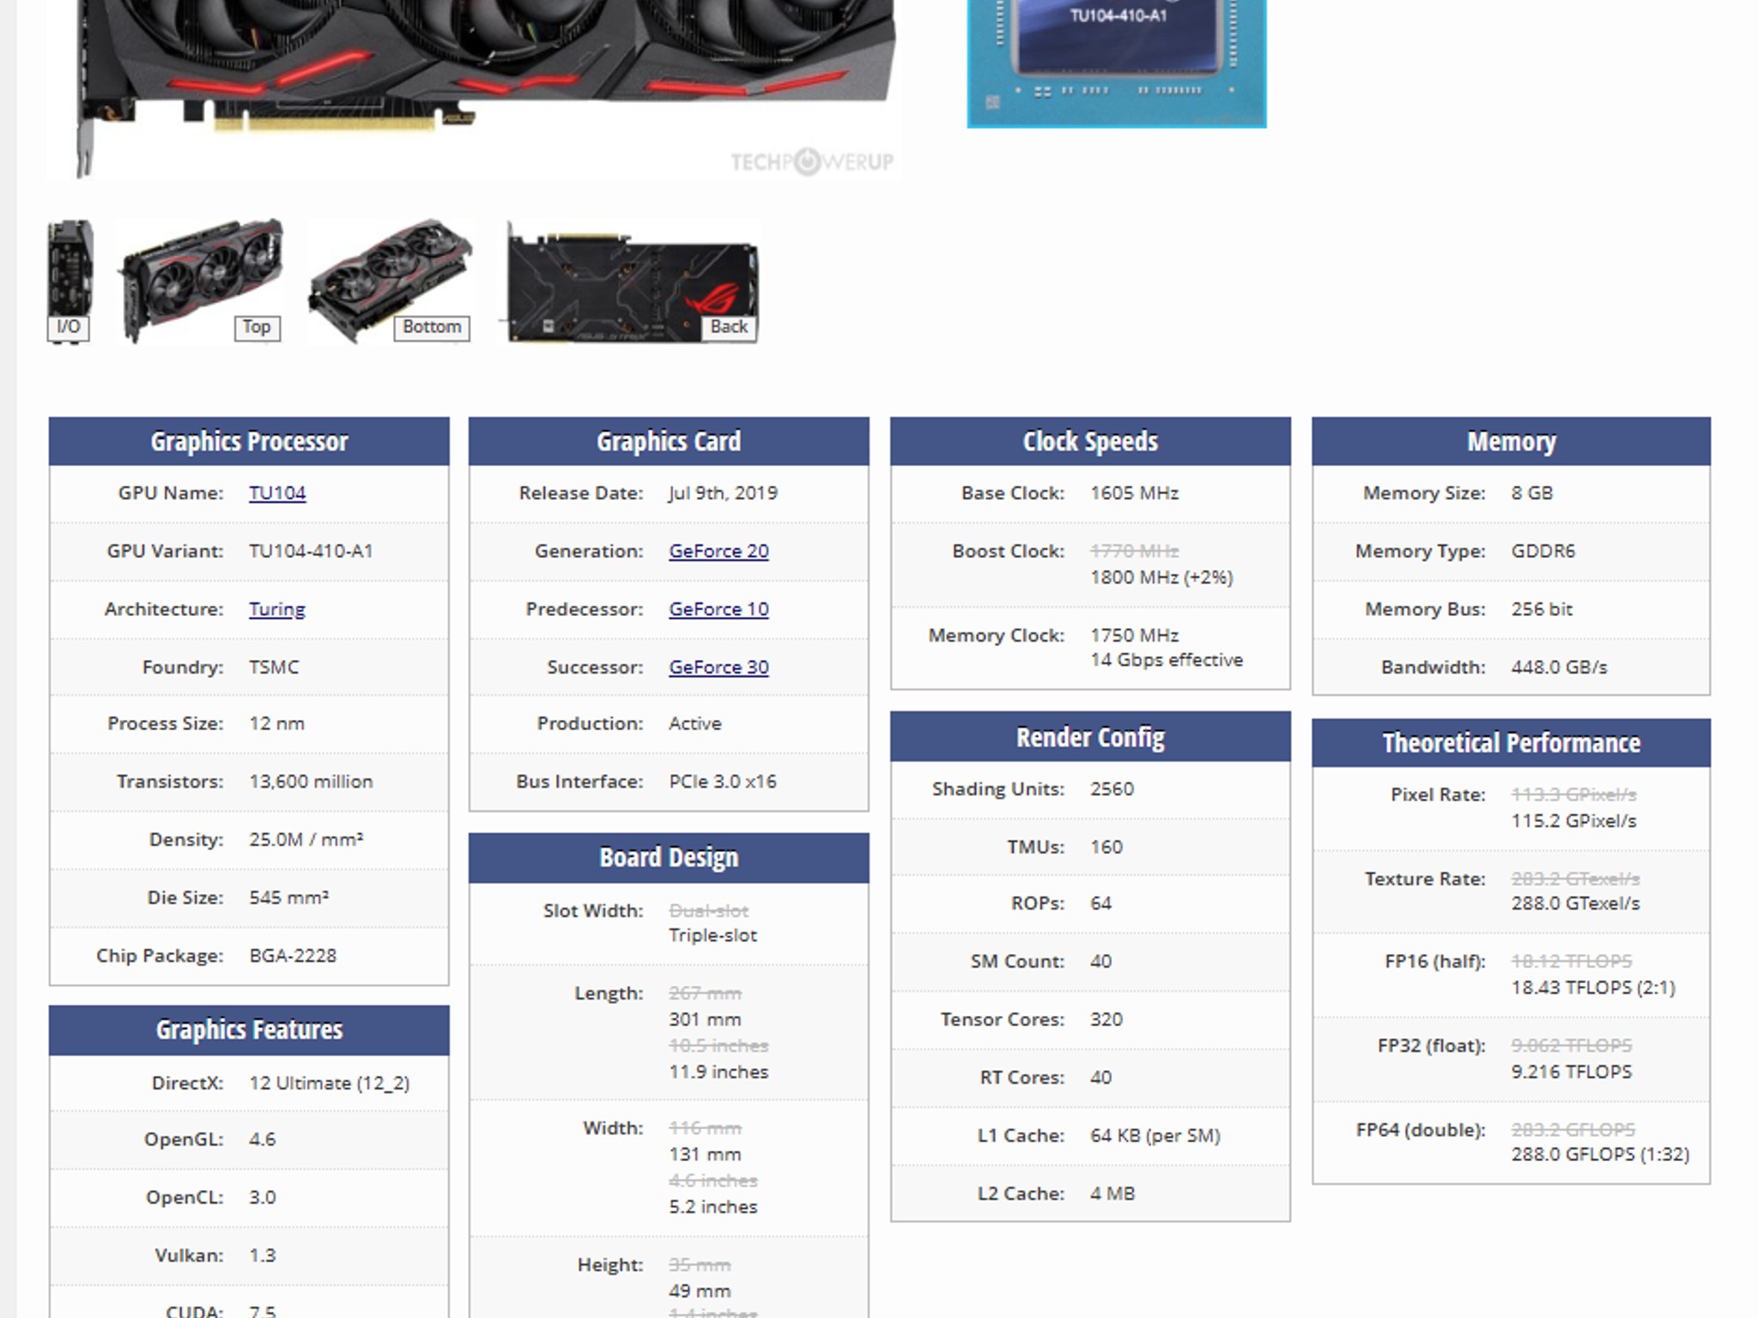Select the Height value 49 mm
This screenshot has width=1758, height=1318.
click(x=700, y=1291)
